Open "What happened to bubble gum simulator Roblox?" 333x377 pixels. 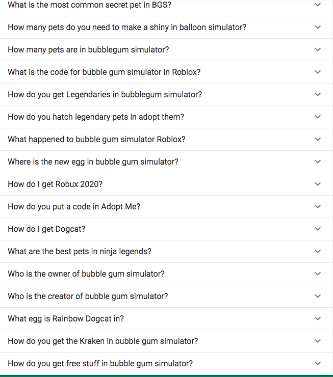click(96, 140)
